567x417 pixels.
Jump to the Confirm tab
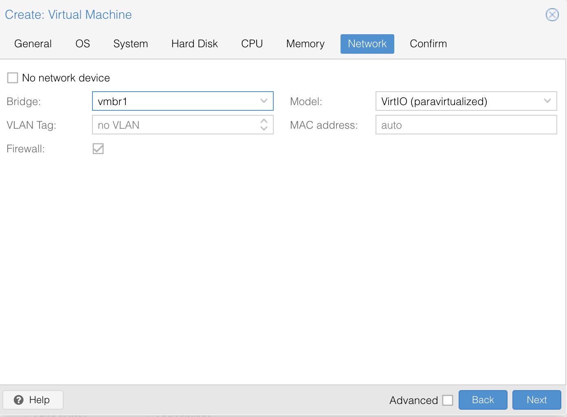click(x=429, y=44)
